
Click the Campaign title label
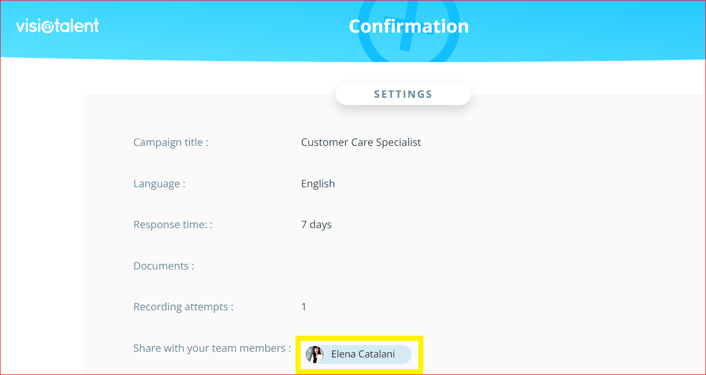(171, 142)
